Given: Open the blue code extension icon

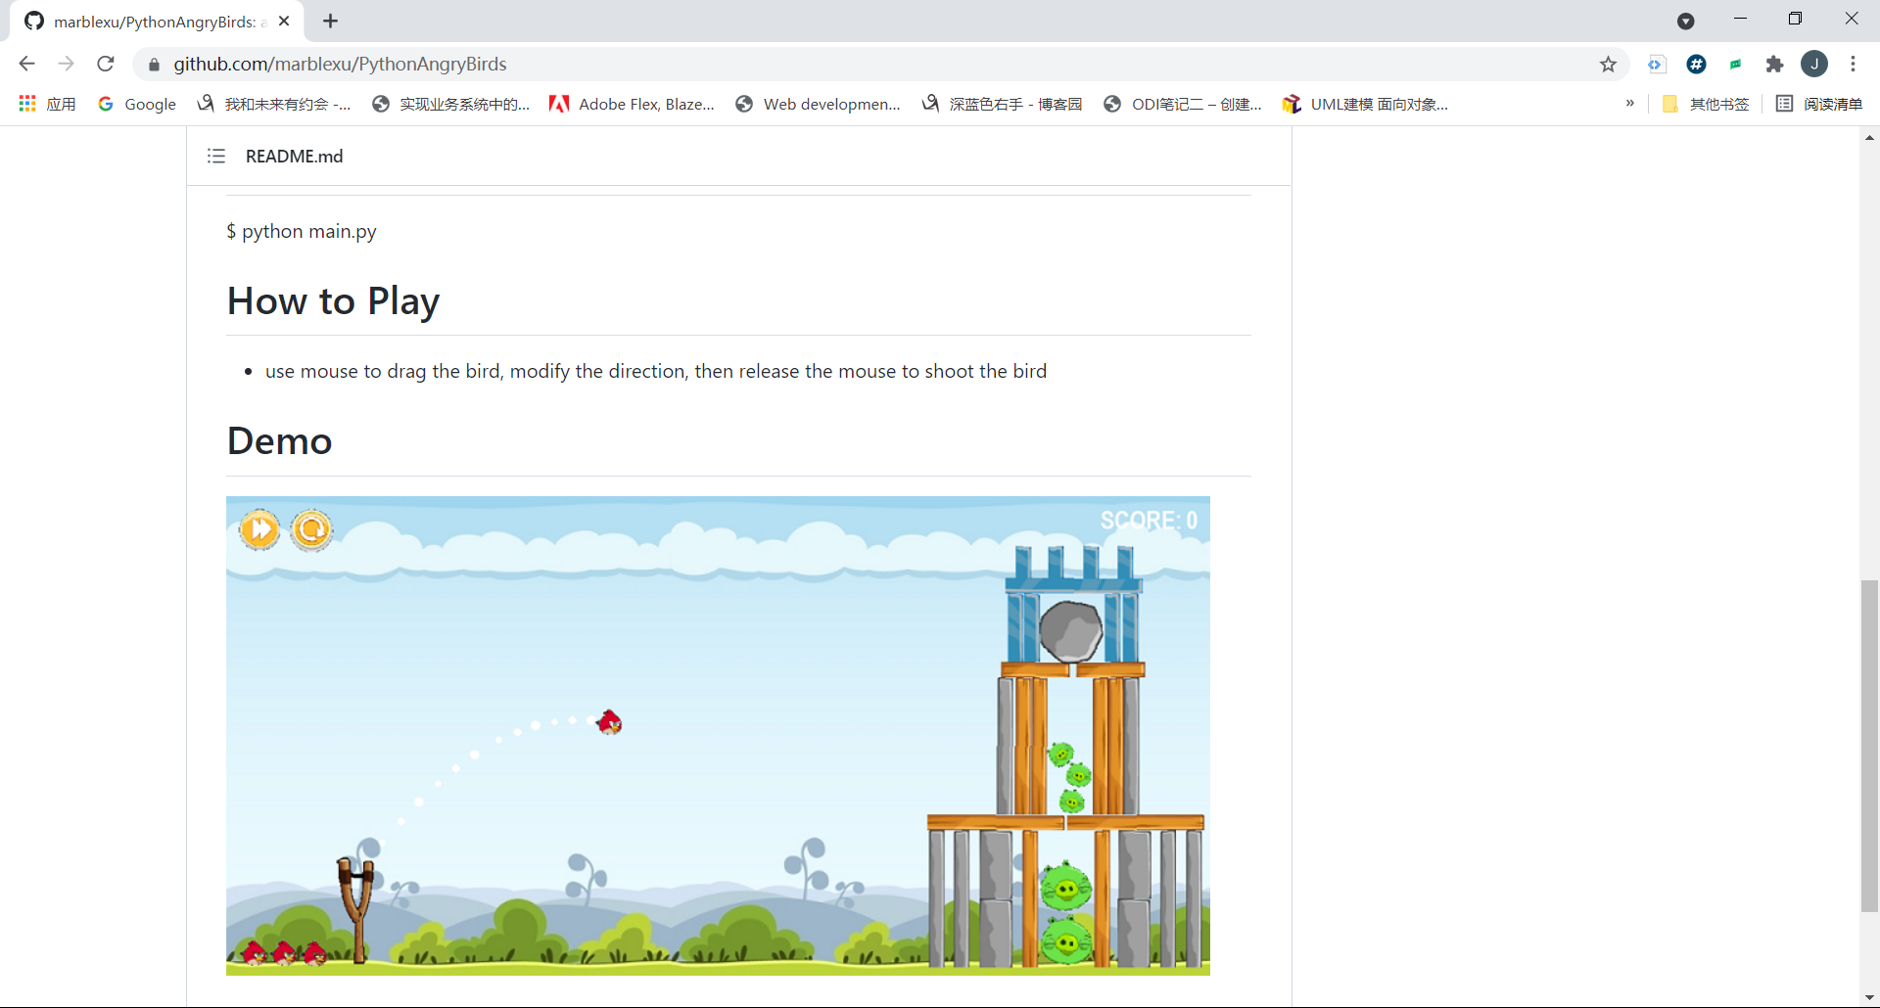Looking at the screenshot, I should 1656,65.
